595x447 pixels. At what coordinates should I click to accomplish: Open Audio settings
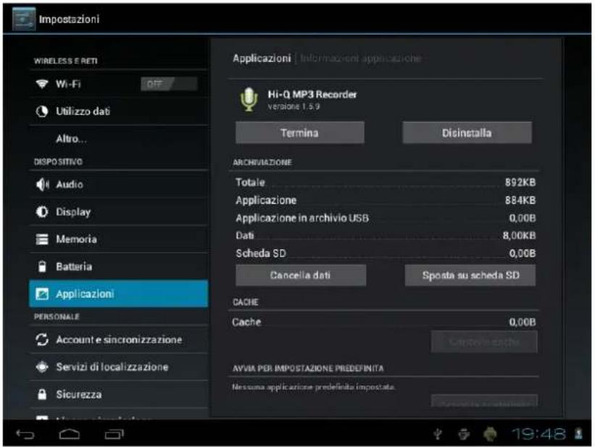pos(119,185)
